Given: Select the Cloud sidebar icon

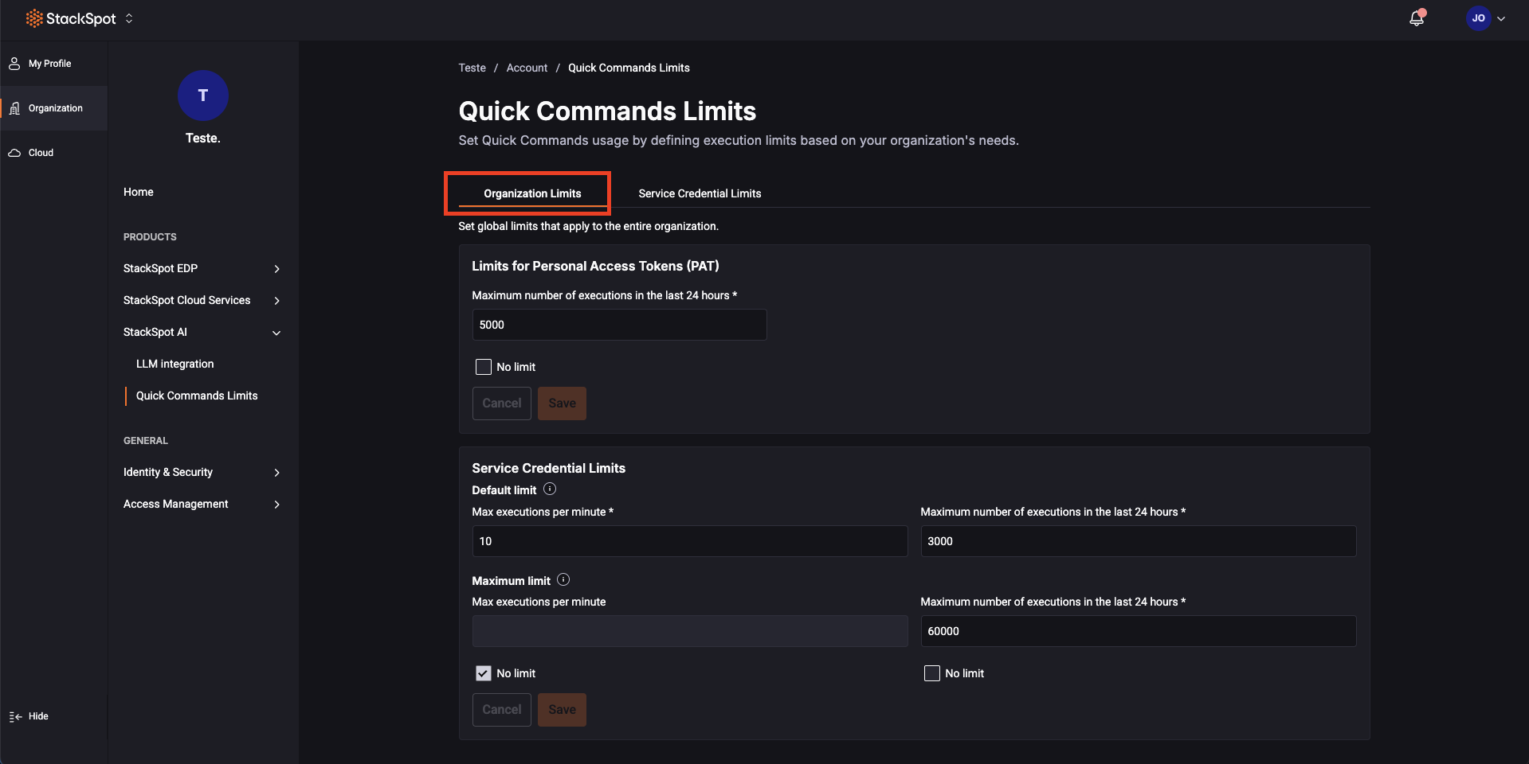Looking at the screenshot, I should click(14, 153).
